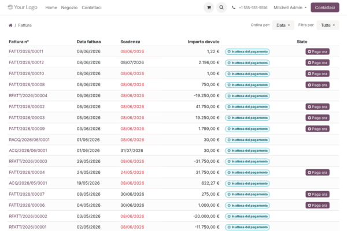This screenshot has height=231, width=347.
Task: Click the amount 1.799,00 €
Action: [209, 129]
